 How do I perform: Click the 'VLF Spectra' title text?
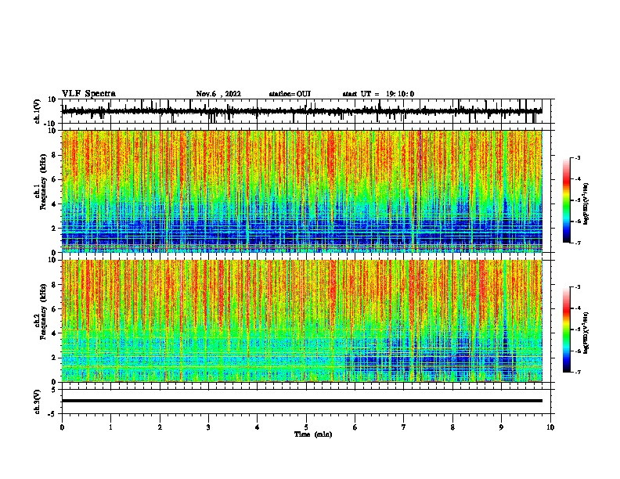coord(88,94)
